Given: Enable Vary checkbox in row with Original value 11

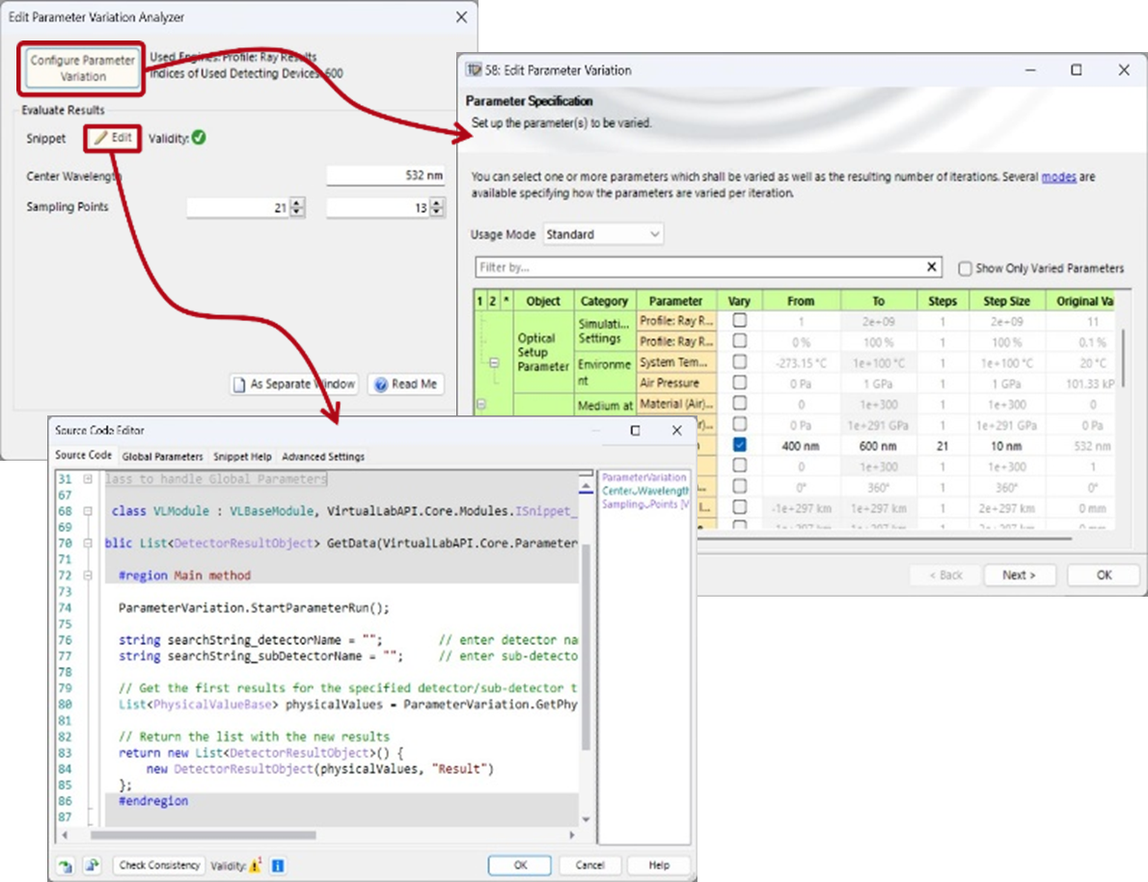Looking at the screenshot, I should (740, 320).
